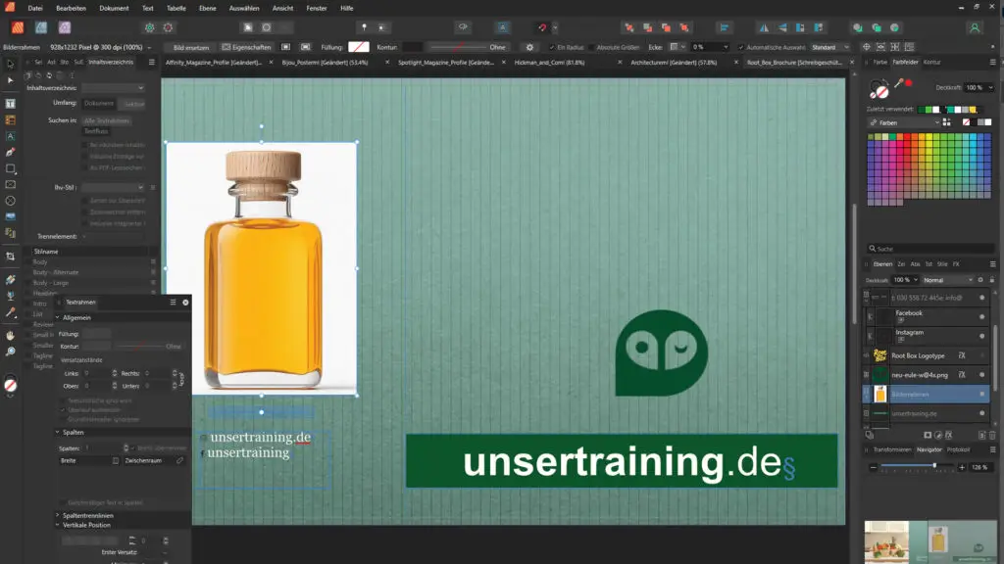Viewport: 1004px width, 564px height.
Task: Select the Dokument scope button
Action: [x=99, y=104]
